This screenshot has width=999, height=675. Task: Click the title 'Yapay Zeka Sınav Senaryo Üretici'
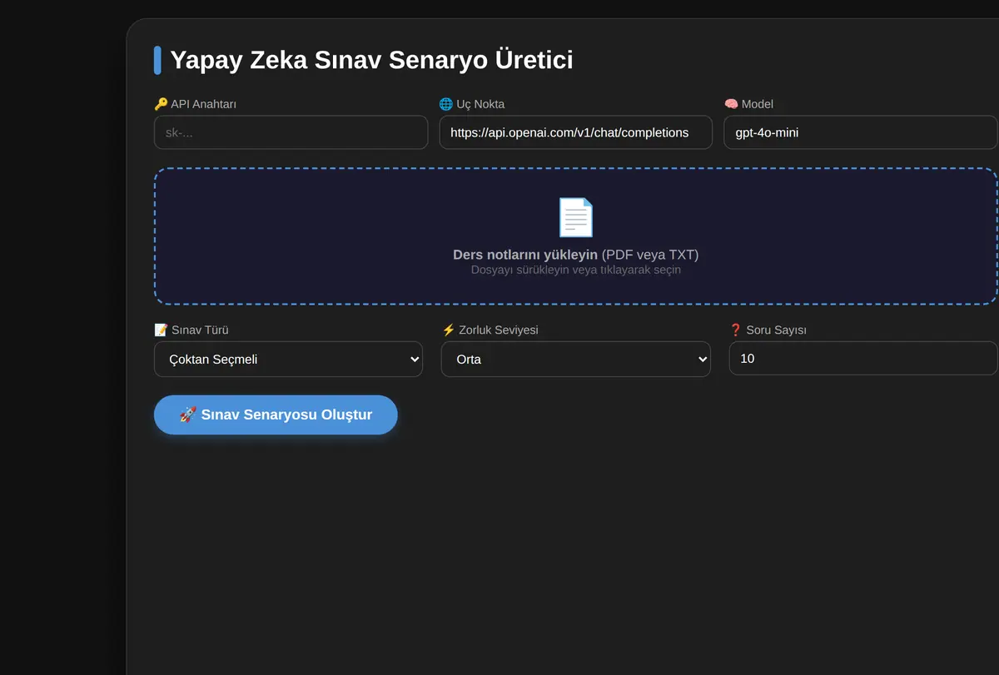(371, 60)
